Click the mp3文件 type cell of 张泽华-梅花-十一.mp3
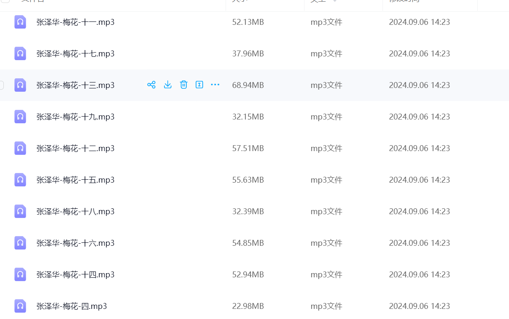 tap(326, 22)
